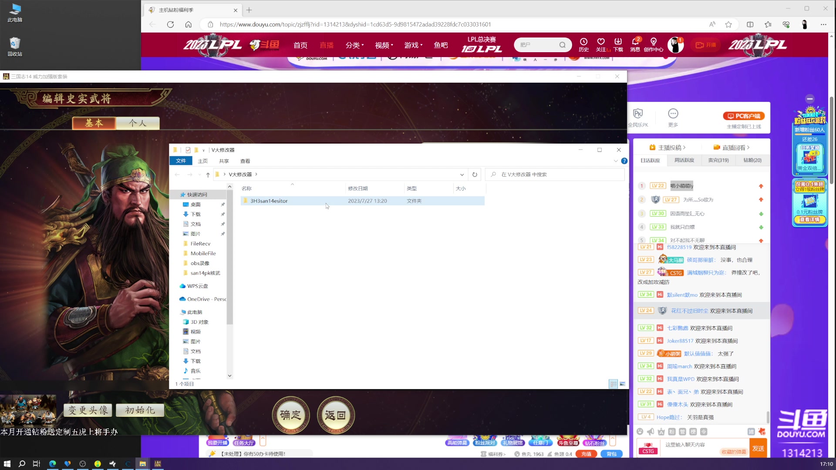Expand the Explorer ribbon chevron

tap(616, 161)
